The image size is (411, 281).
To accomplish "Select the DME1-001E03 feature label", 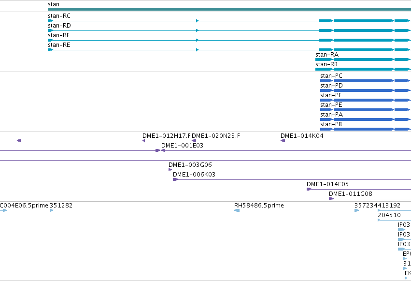I will 182,146.
